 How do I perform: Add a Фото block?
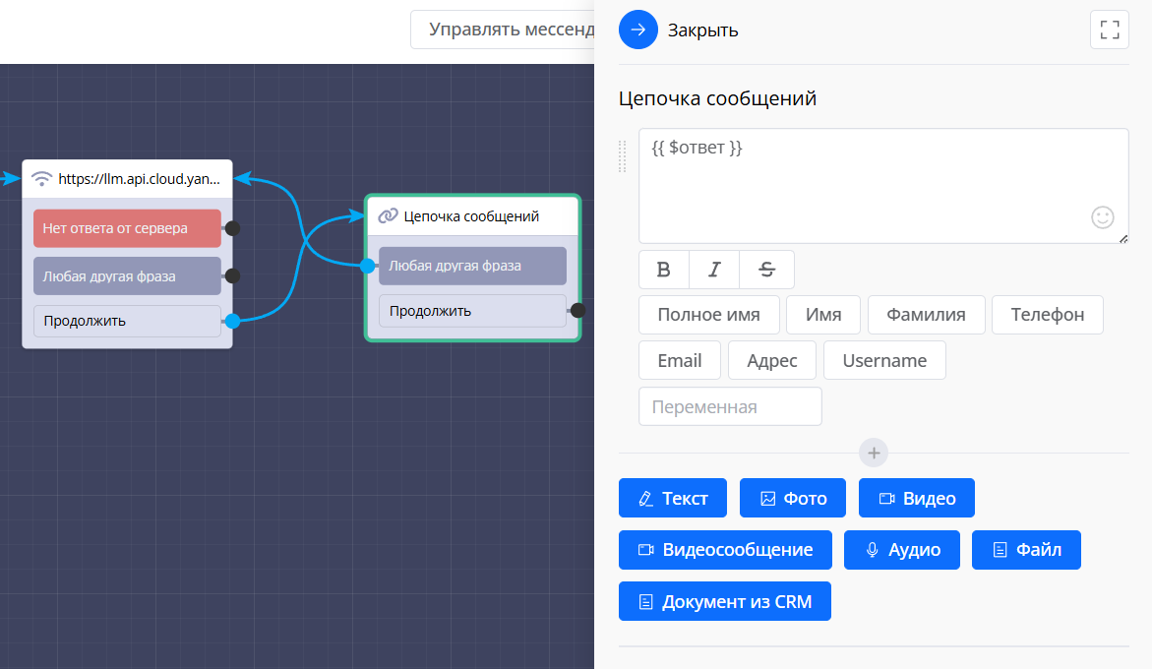[794, 498]
